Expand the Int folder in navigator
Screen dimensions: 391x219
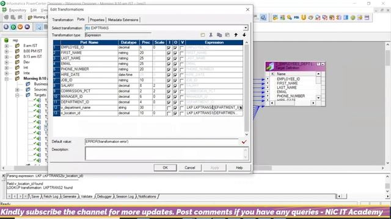(x=7, y=68)
